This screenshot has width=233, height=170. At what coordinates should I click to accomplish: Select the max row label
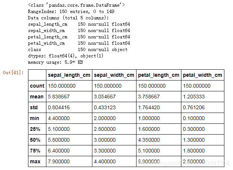[35, 161]
